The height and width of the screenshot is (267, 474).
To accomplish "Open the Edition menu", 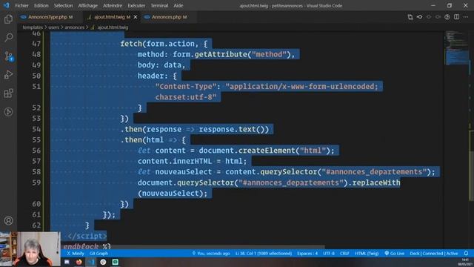I will pos(41,5).
